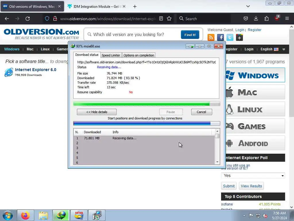294x221 pixels.
Task: Click the Register link in header
Action: (254, 30)
